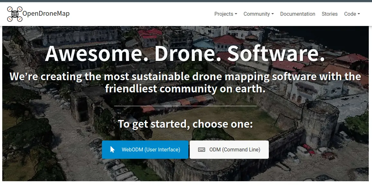Choose the ODM (Command Line) button
This screenshot has height=187, width=372.
tap(229, 149)
